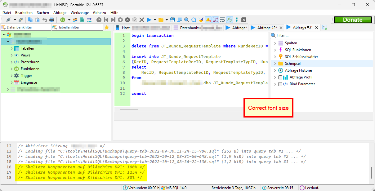Open the dropdown arrow next to the run button
375x191 pixels.
(154, 20)
